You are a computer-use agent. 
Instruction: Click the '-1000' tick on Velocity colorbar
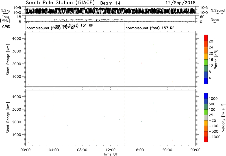click(215, 137)
